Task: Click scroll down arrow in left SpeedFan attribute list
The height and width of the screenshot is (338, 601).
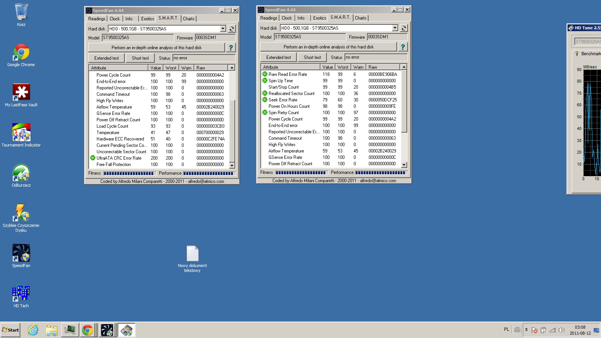Action: [x=232, y=165]
